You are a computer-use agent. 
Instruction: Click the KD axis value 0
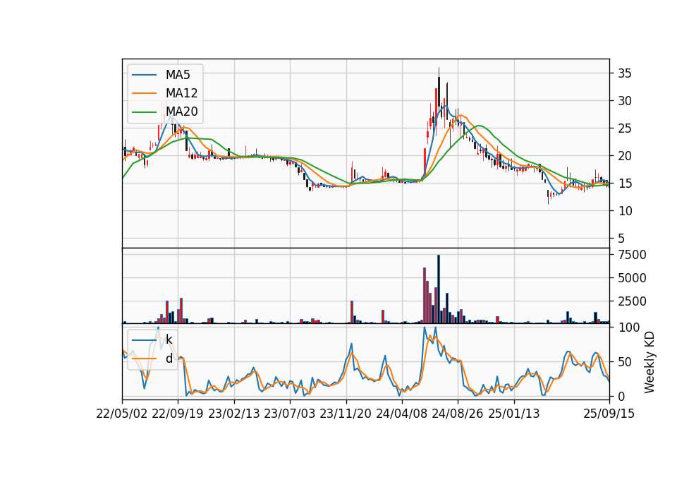tap(621, 396)
